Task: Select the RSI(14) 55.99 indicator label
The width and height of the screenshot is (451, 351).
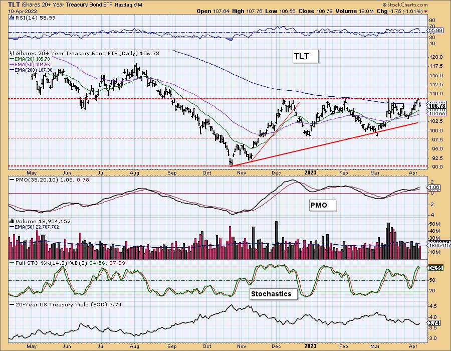Action: click(x=36, y=18)
